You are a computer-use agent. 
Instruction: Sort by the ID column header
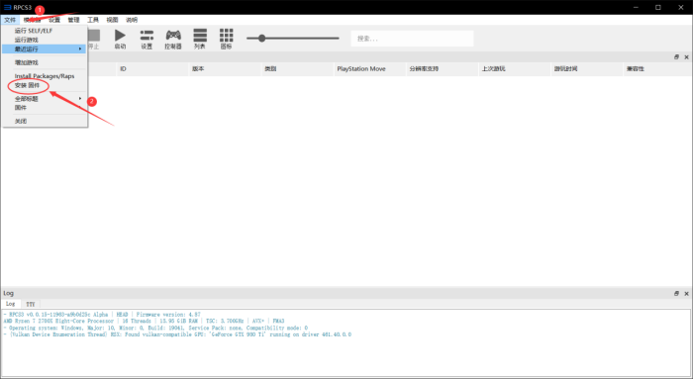click(x=152, y=69)
